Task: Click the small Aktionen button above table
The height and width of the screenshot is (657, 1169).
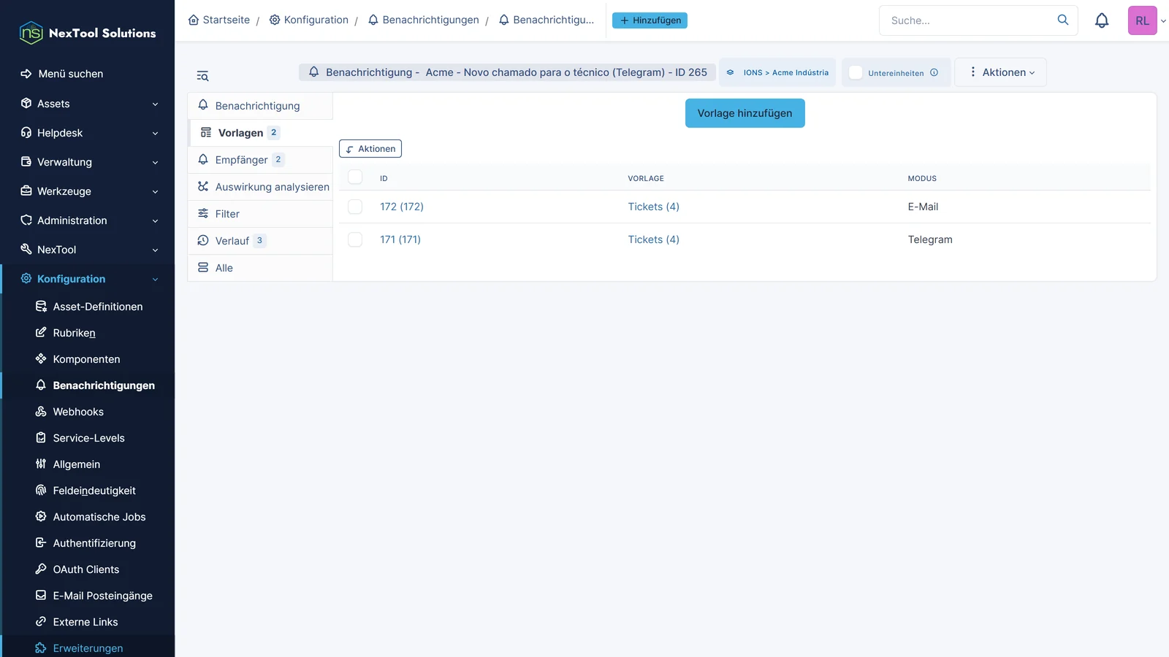Action: coord(370,149)
